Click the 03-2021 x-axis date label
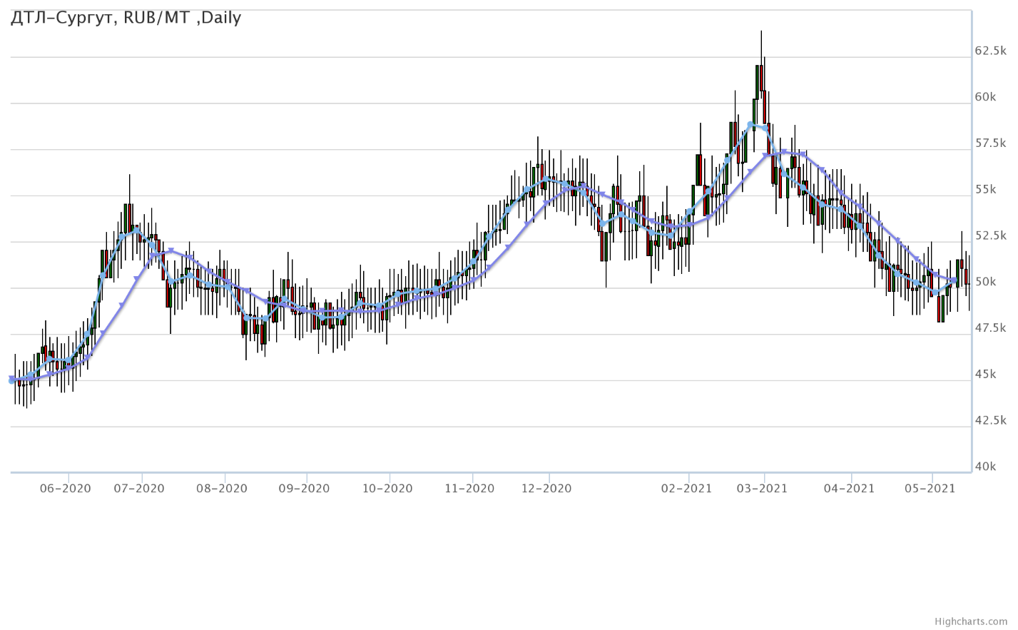 762,489
